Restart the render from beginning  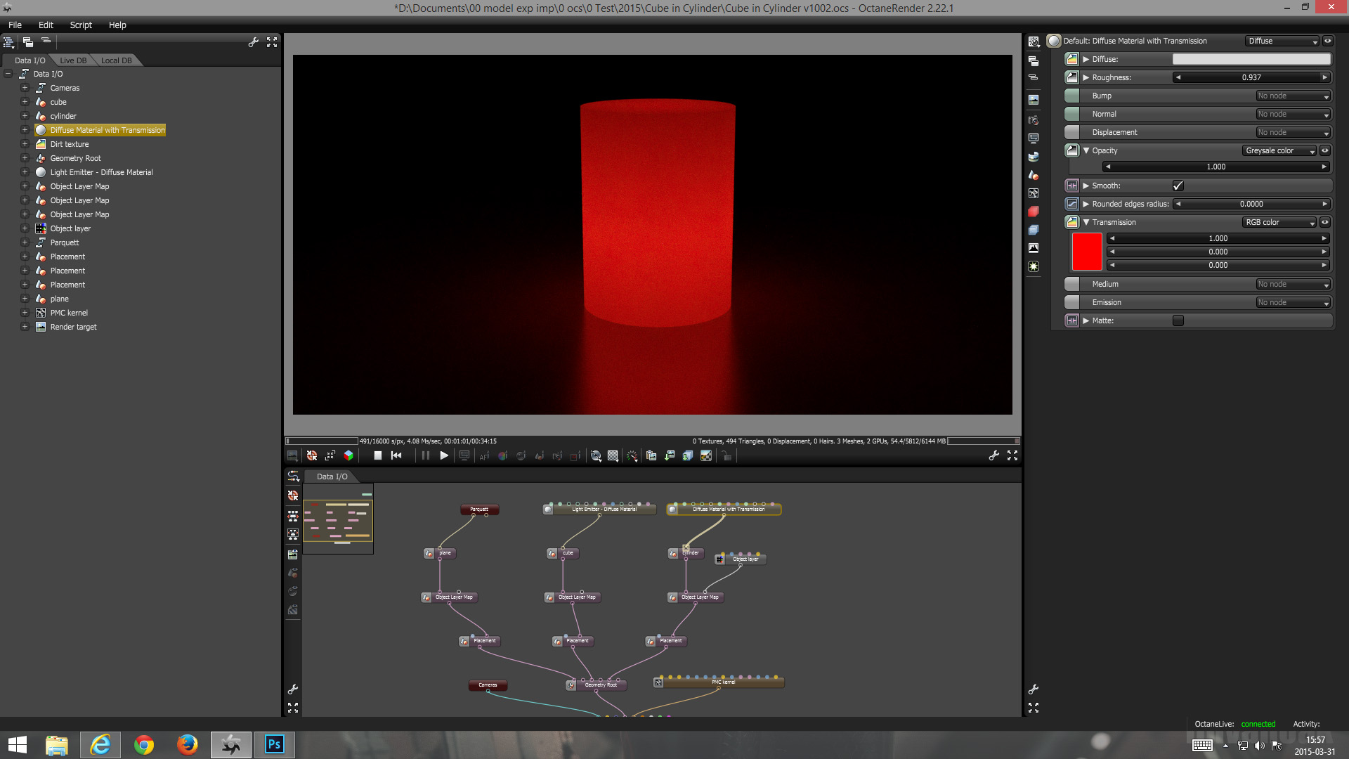396,456
